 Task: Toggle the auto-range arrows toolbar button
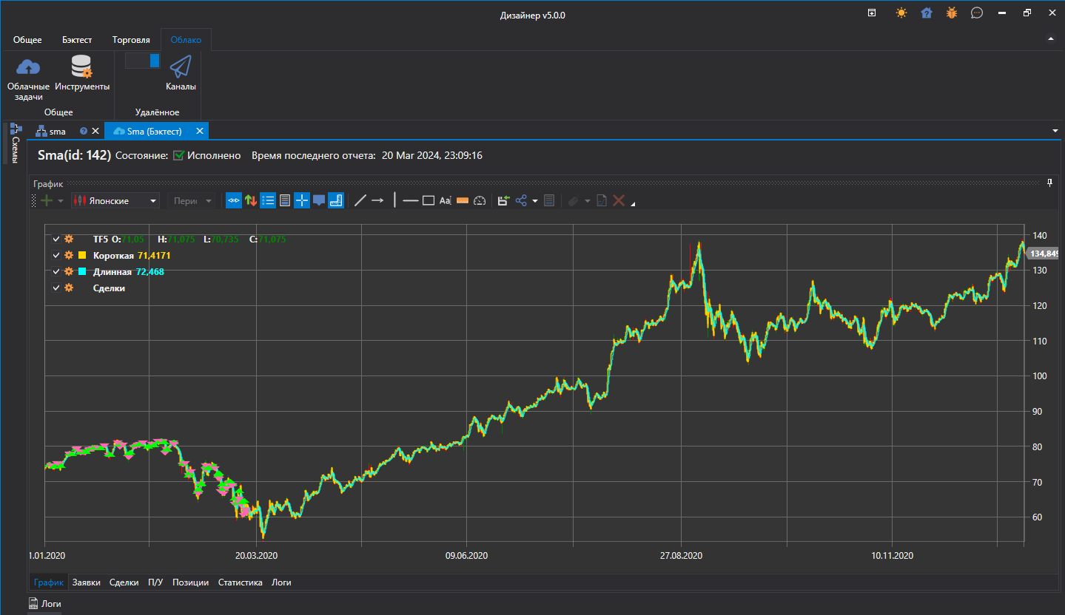[234, 200]
